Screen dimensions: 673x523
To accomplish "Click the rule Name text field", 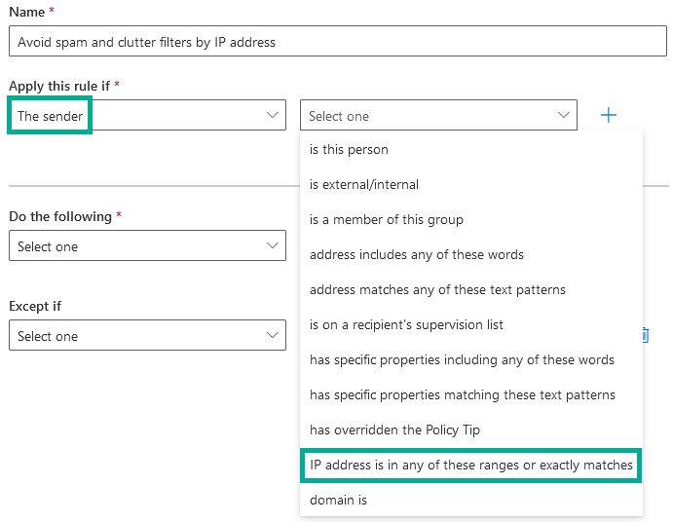I will pos(336,42).
